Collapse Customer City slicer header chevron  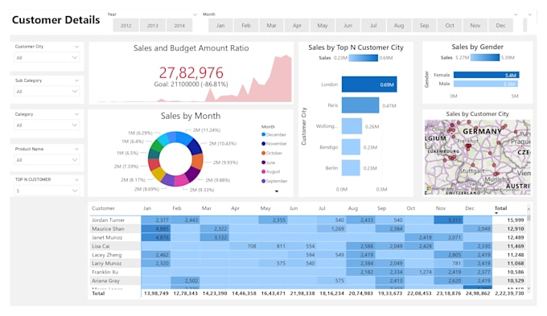pyautogui.click(x=76, y=47)
